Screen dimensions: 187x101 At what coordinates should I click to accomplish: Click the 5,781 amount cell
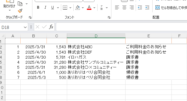click(x=57, y=57)
